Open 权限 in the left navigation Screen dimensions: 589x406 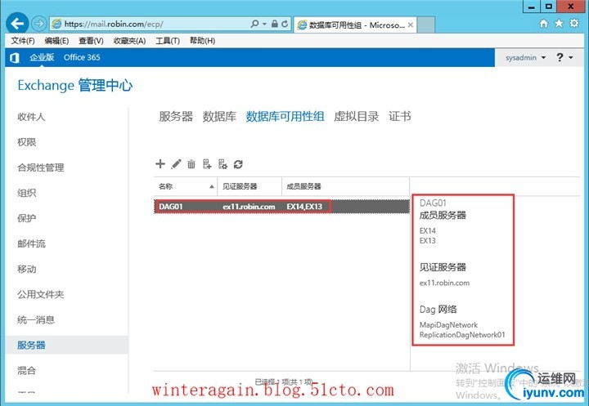pos(26,142)
